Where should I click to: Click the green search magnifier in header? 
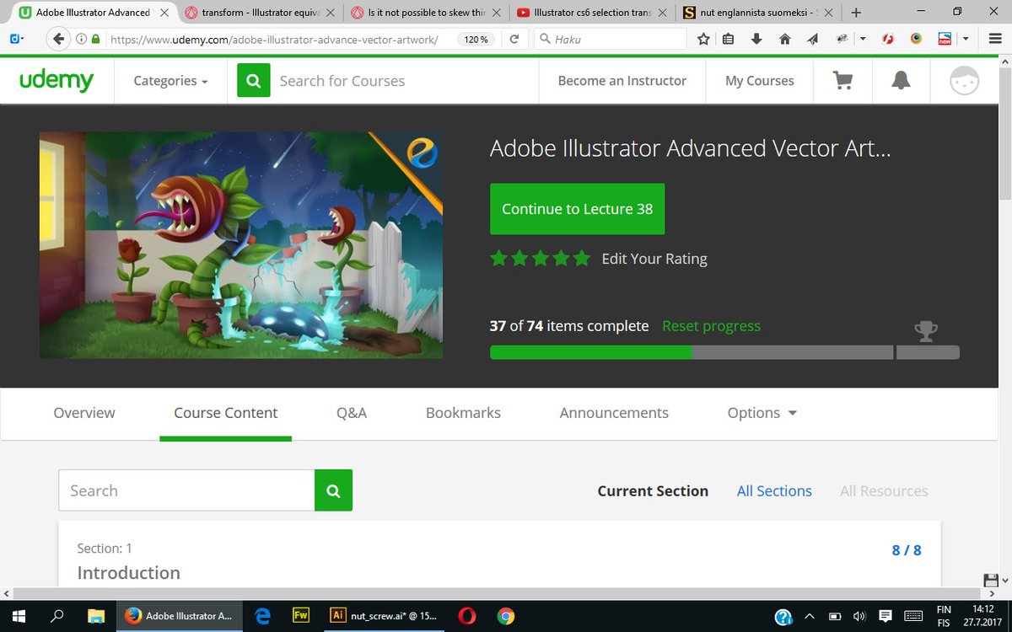[x=254, y=81]
